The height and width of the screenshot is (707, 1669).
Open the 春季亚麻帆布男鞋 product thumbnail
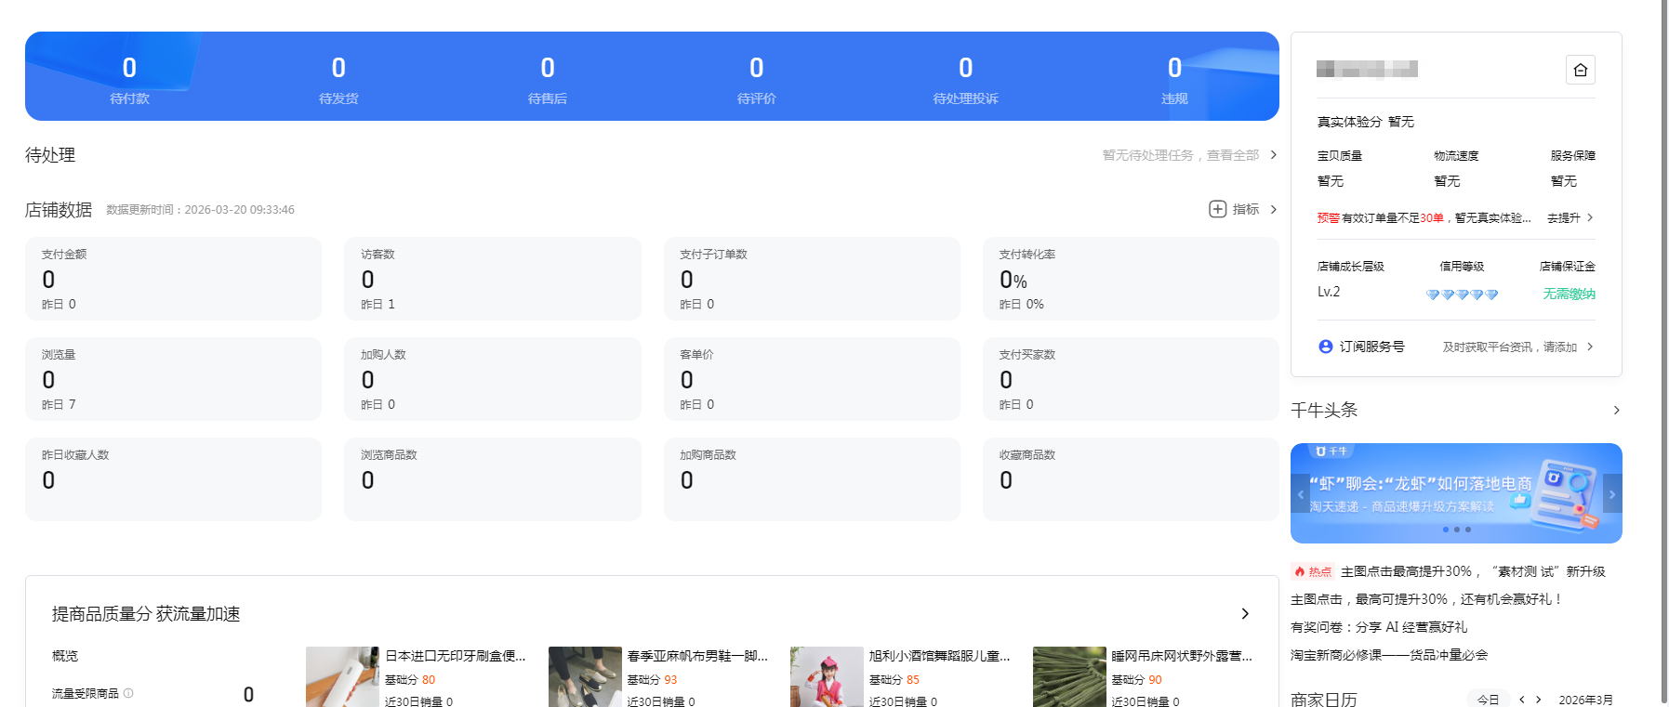click(585, 676)
